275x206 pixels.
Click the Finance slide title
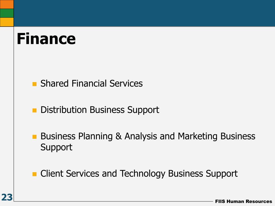coord(46,39)
